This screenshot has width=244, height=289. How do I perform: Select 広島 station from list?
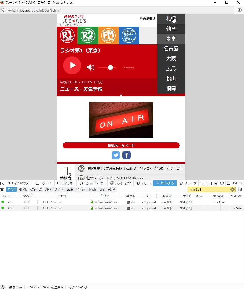(171, 68)
